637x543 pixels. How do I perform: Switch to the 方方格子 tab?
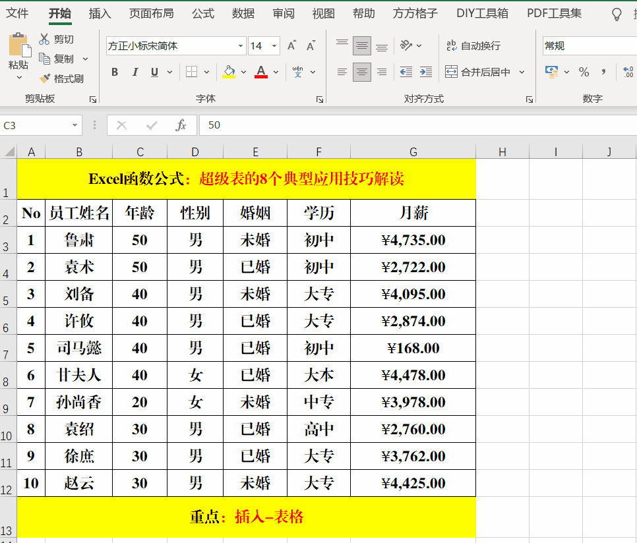[x=415, y=13]
